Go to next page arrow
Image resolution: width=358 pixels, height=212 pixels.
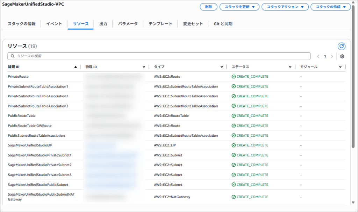[x=332, y=56]
